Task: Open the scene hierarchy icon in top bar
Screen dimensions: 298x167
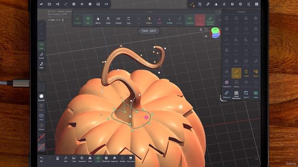Action: [58, 4]
